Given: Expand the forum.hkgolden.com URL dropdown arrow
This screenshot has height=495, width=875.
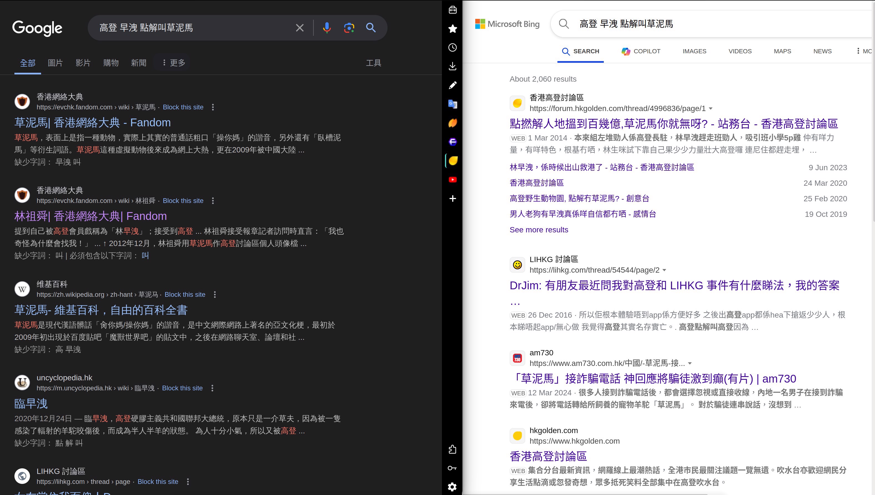Looking at the screenshot, I should click(710, 109).
